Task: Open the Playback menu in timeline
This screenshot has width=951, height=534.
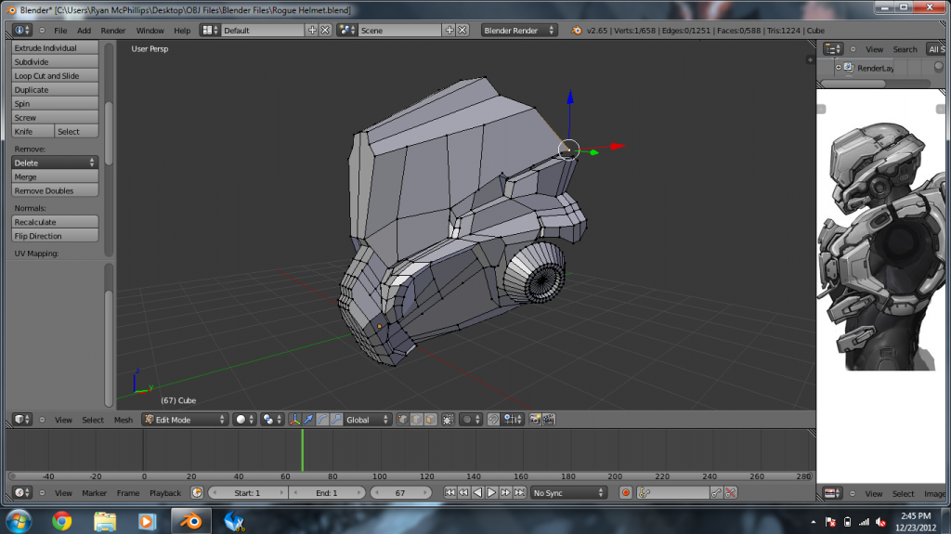Action: (x=165, y=493)
